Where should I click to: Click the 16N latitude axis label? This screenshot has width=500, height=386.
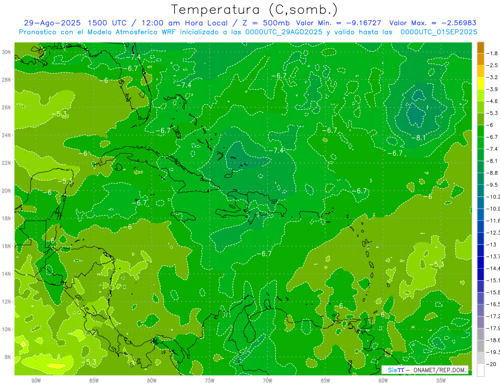[x=7, y=246]
